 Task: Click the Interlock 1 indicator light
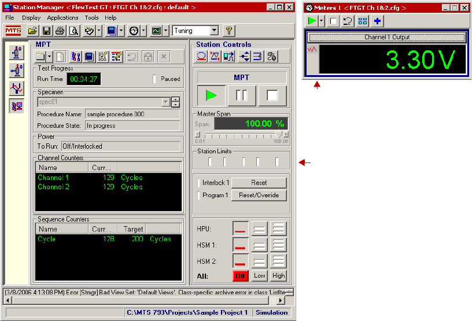click(x=198, y=183)
